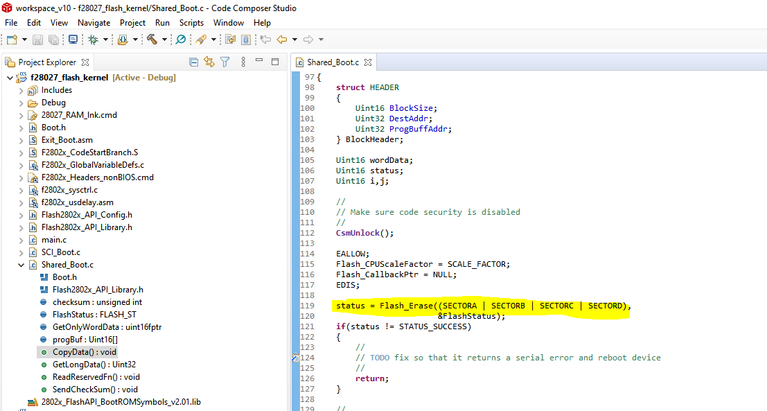Select Flash2802x_API_Config.h file
This screenshot has height=411, width=767.
[x=87, y=215]
